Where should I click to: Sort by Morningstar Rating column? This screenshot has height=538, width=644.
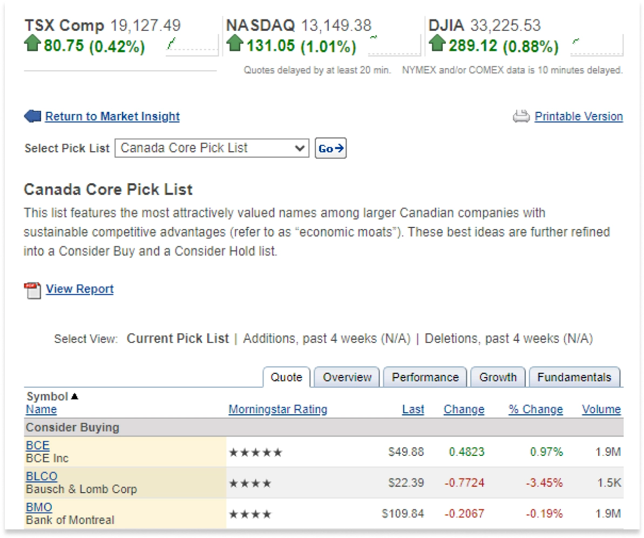tap(278, 409)
